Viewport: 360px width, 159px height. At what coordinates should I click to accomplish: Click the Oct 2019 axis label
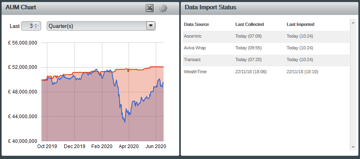(47, 146)
